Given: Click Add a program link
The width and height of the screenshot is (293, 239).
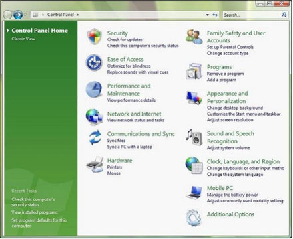Looking at the screenshot, I should pyautogui.click(x=222, y=80).
